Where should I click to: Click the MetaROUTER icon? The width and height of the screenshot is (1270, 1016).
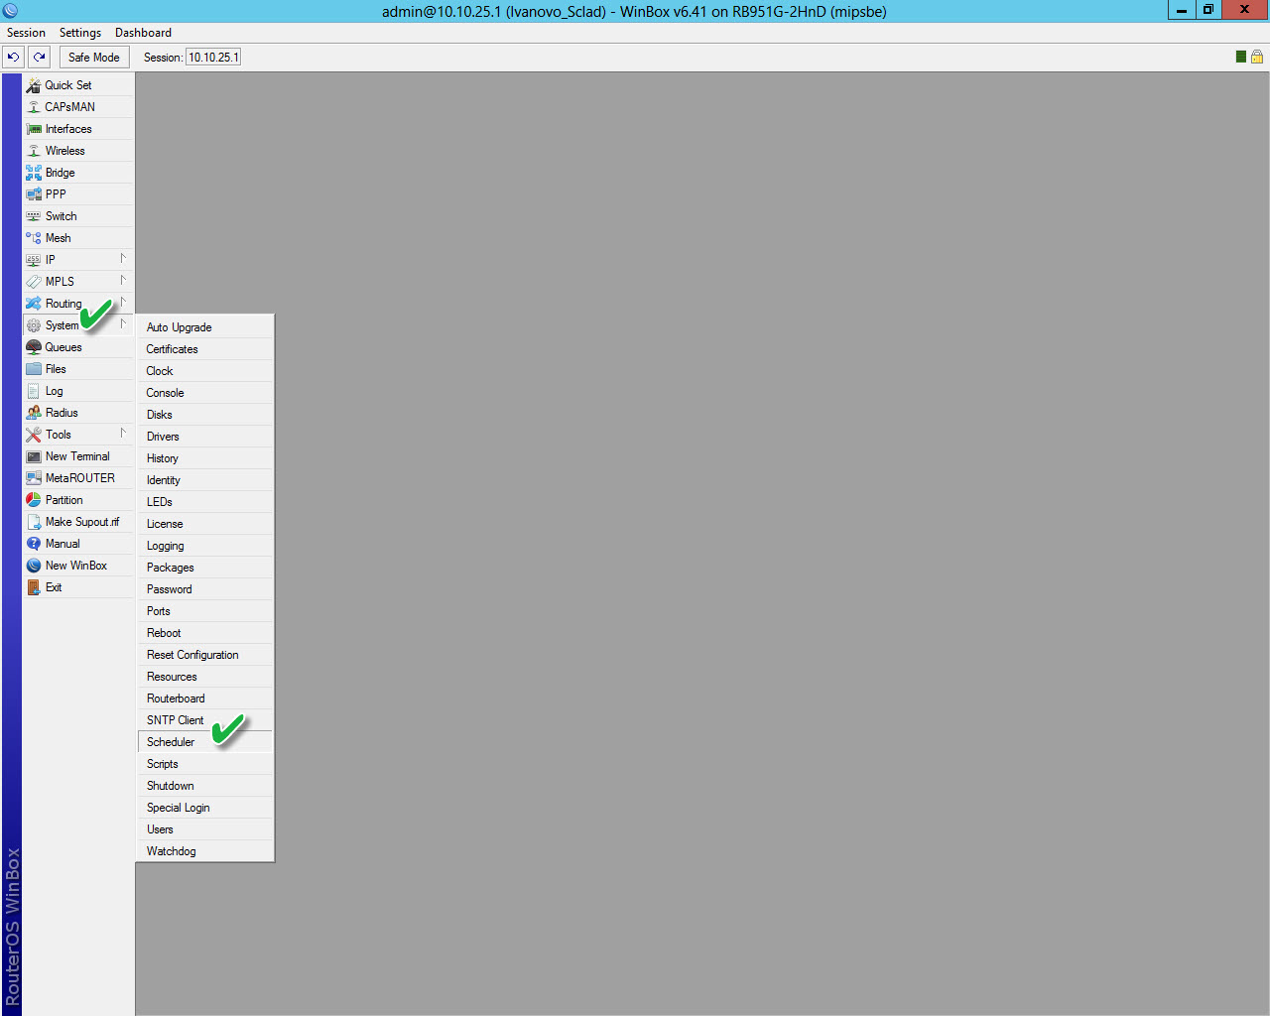[x=34, y=478]
